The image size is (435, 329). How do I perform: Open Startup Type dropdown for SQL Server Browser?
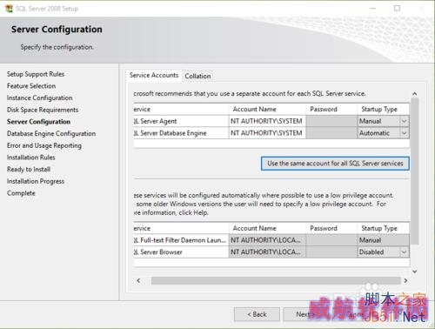pos(405,252)
